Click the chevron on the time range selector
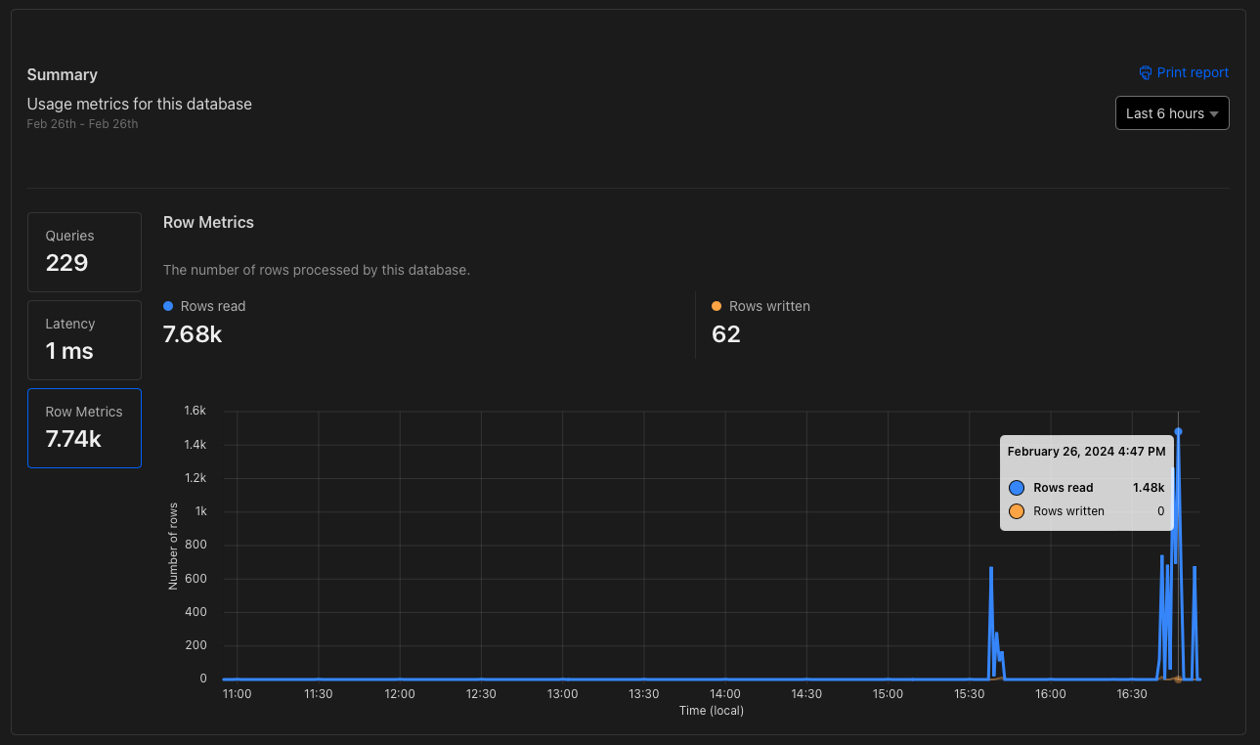Viewport: 1260px width, 745px height. (x=1212, y=112)
